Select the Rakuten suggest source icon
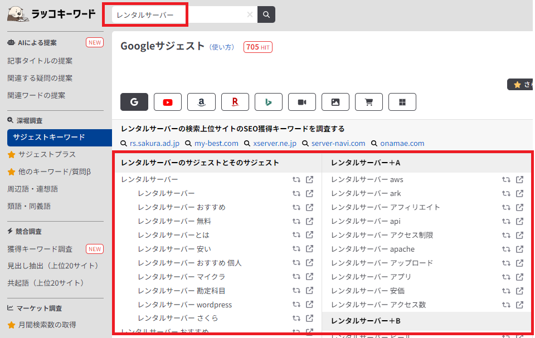Viewport: 535px width, 338px height. (235, 102)
